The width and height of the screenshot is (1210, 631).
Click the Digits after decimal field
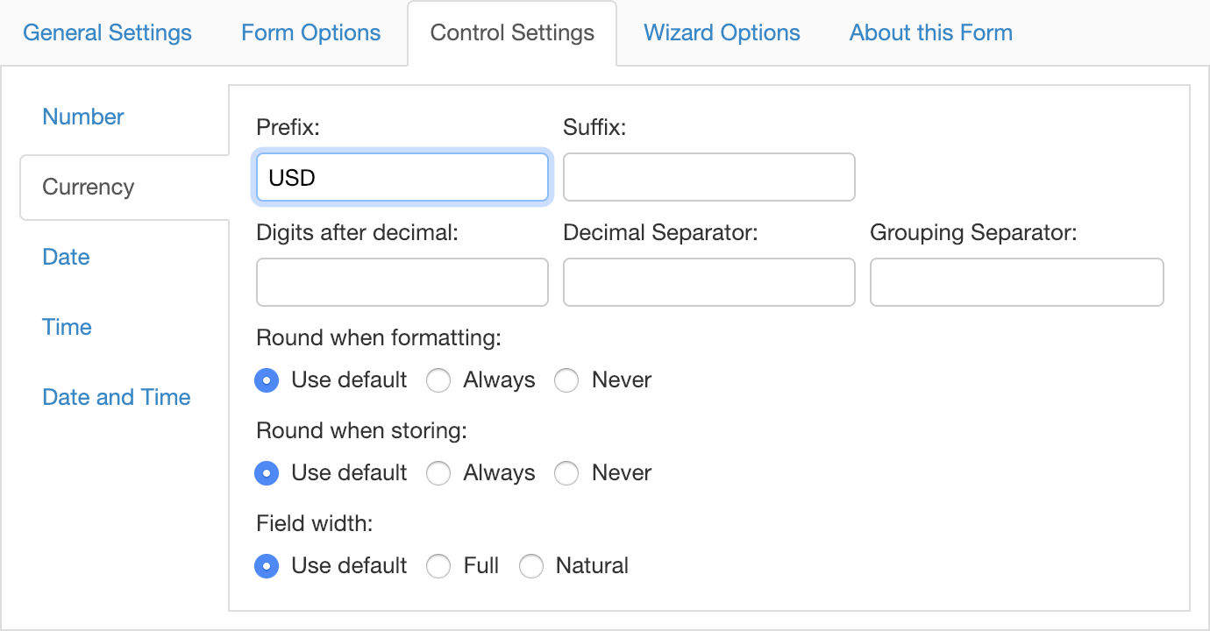(402, 282)
